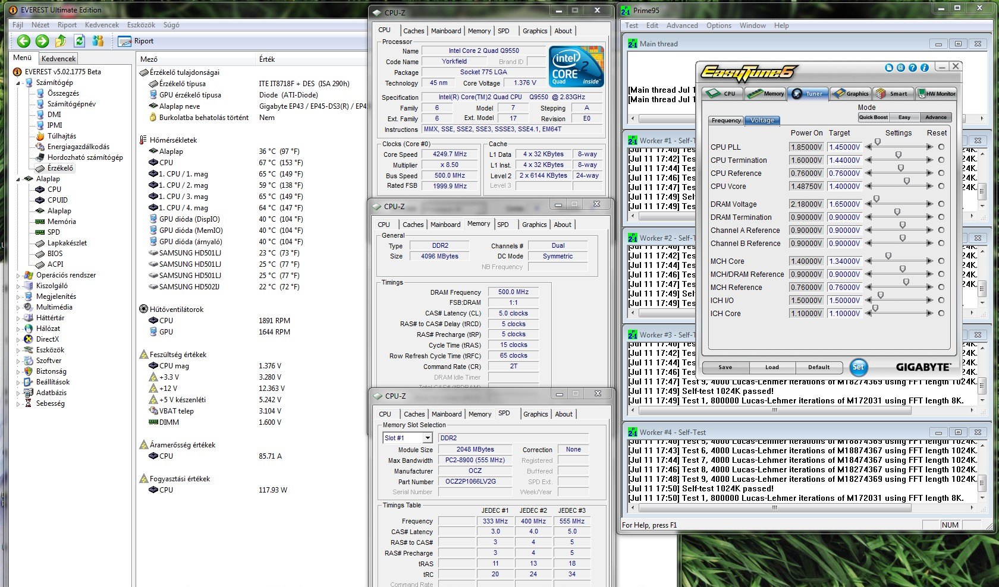The height and width of the screenshot is (587, 999).
Task: Open the Graphics tab in EasyTune6
Action: click(x=851, y=93)
